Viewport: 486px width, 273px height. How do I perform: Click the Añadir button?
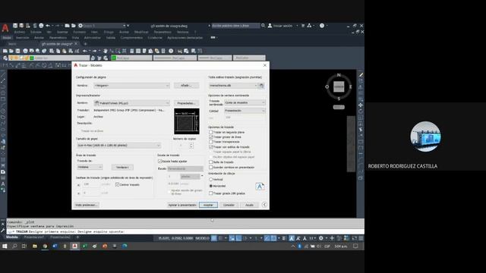186,86
